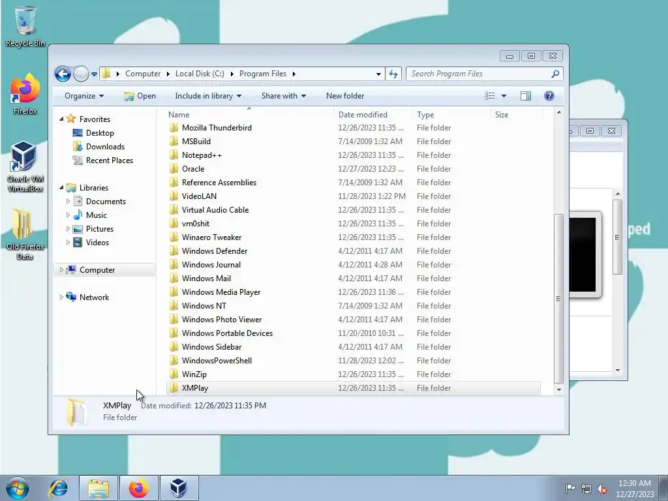Select the Reference Assemblies folder
Viewport: 668px width, 501px height.
tap(219, 183)
